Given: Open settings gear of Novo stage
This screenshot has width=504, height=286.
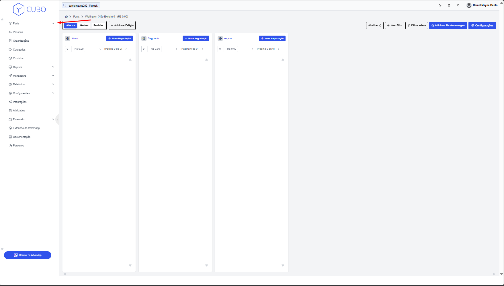Looking at the screenshot, I should pyautogui.click(x=68, y=38).
